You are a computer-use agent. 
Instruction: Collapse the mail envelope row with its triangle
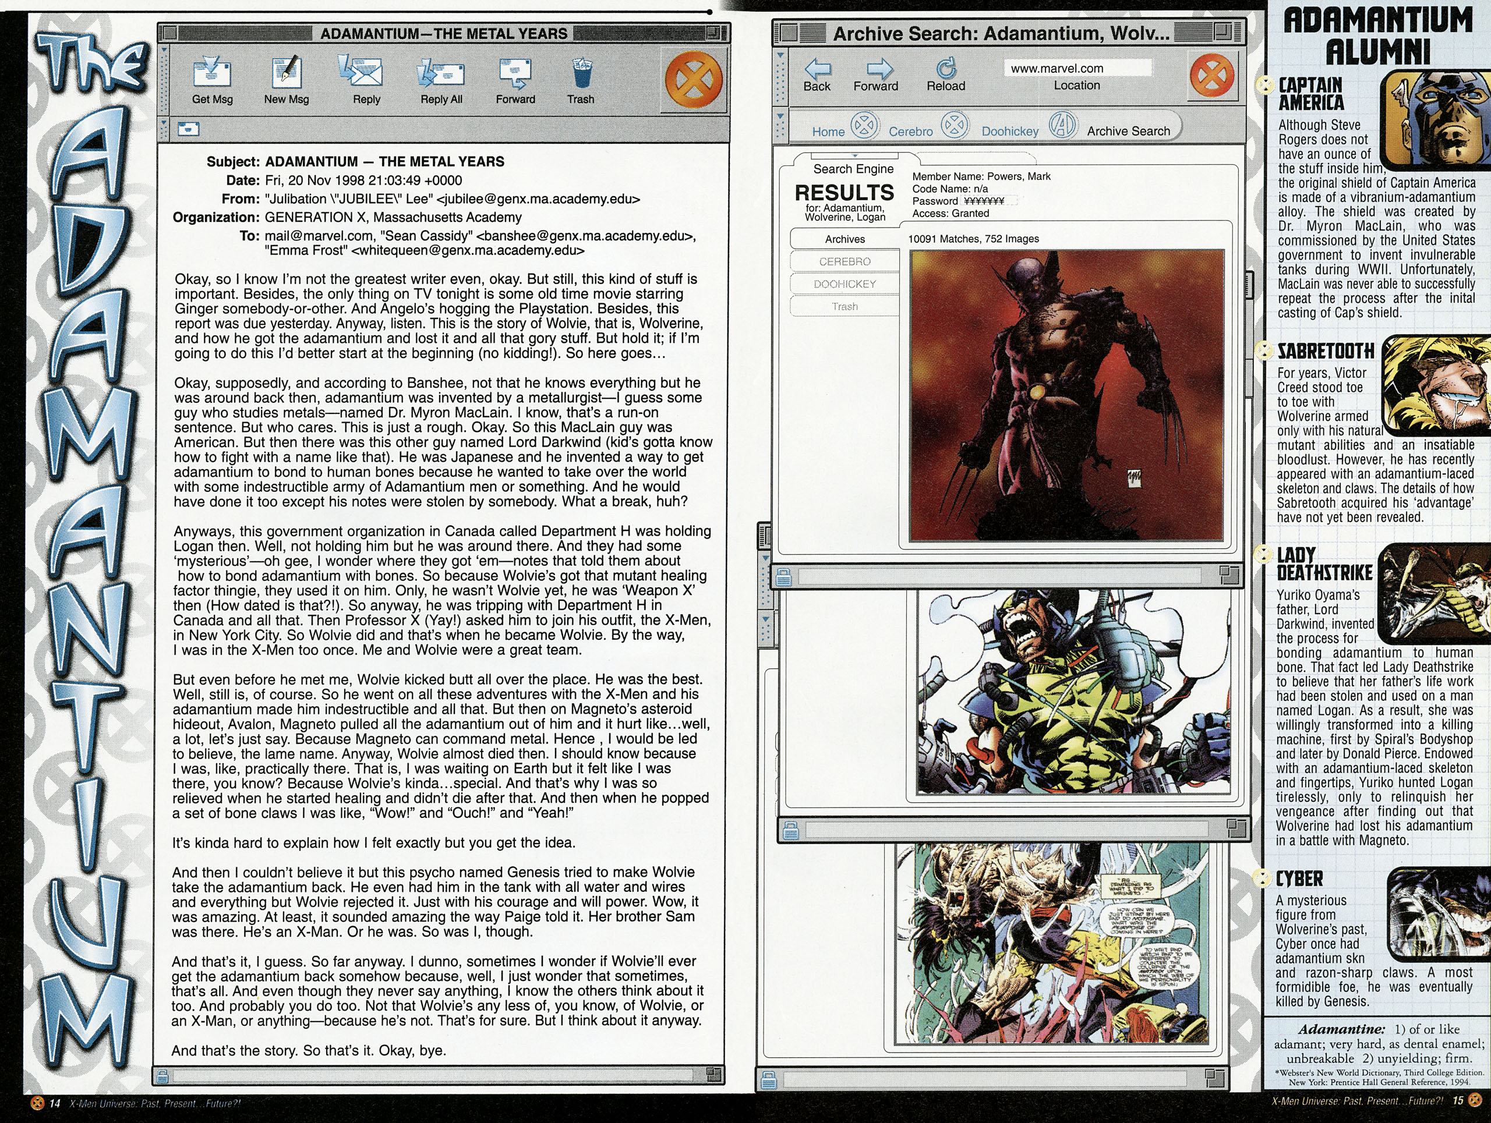click(x=164, y=123)
